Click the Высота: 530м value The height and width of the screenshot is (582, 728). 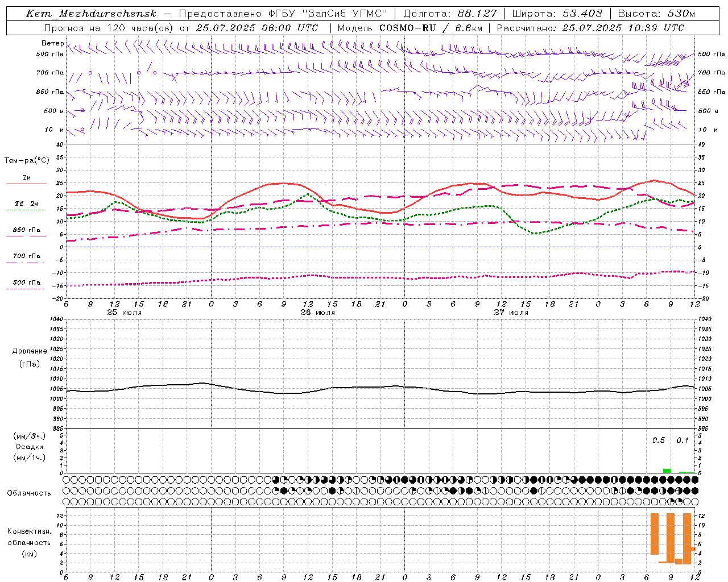(656, 14)
